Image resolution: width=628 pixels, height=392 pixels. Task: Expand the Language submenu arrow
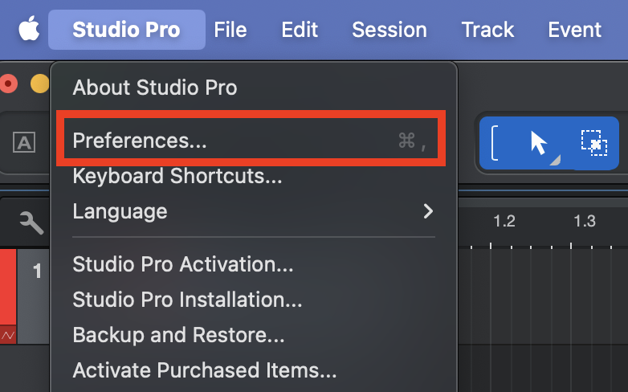click(x=428, y=211)
